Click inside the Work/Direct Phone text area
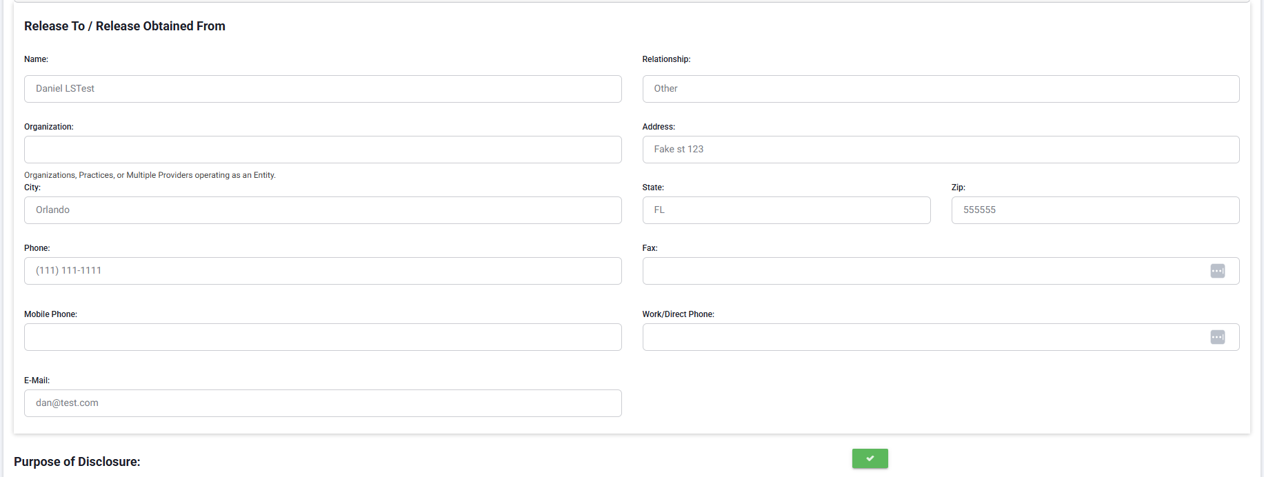 point(924,337)
